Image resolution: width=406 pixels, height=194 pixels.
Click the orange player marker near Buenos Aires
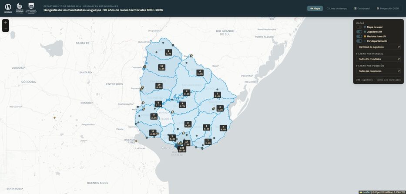137,141
